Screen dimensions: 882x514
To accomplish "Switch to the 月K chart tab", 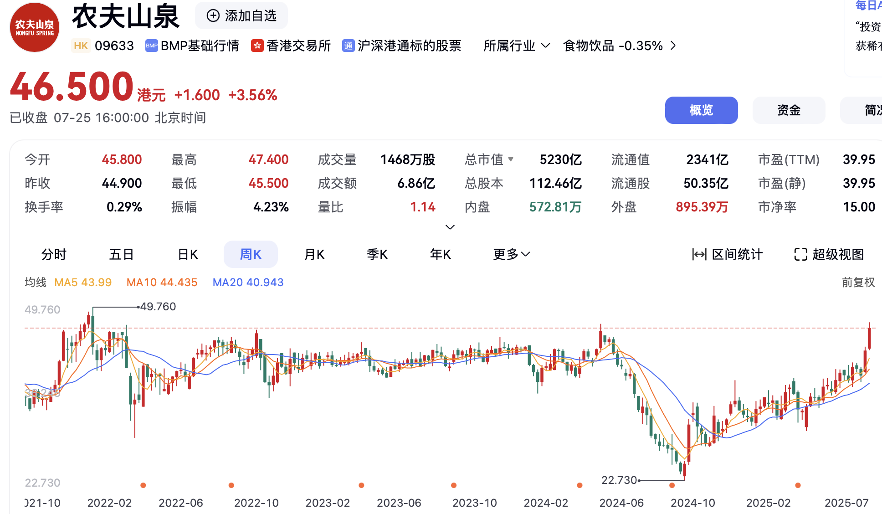I will coord(314,254).
